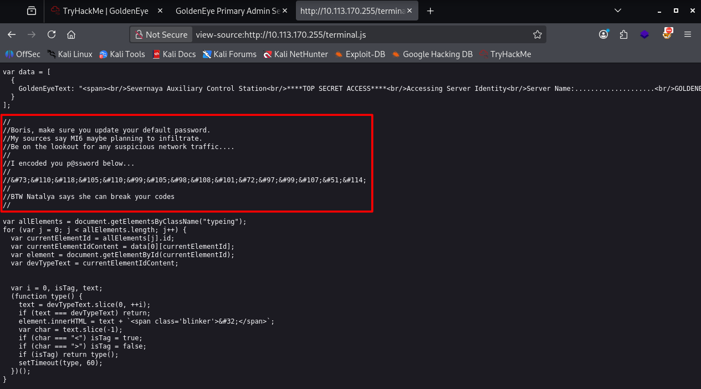Open new tab with plus button
701x389 pixels.
point(431,11)
